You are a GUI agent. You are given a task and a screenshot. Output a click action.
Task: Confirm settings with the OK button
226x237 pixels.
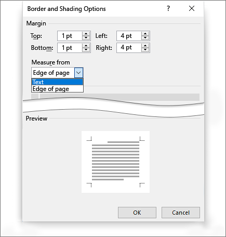pos(137,213)
